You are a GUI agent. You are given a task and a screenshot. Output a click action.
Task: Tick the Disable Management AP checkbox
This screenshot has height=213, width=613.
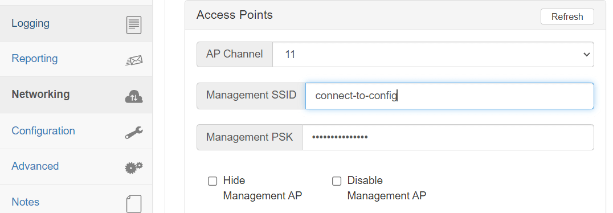(337, 181)
